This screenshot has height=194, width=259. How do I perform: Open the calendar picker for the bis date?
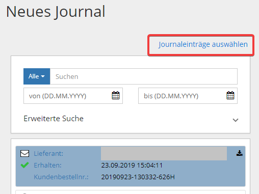point(230,95)
